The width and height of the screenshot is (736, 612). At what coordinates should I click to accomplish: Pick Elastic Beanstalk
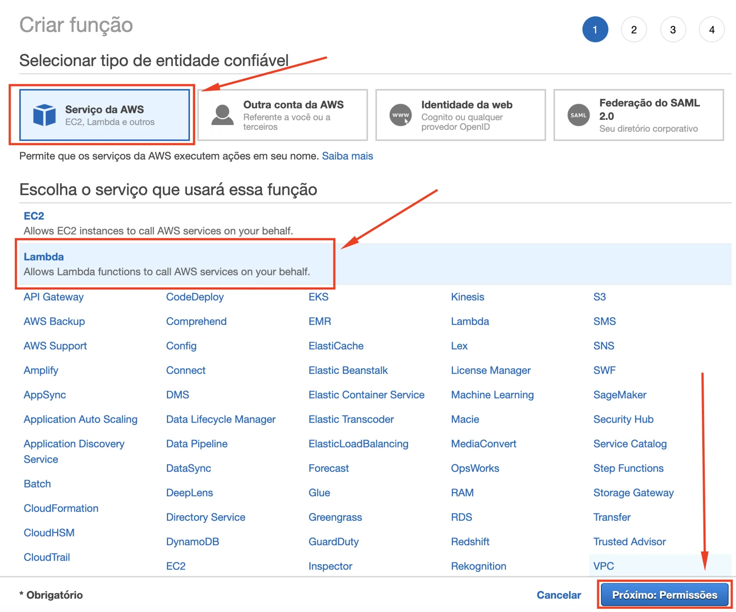pyautogui.click(x=348, y=370)
